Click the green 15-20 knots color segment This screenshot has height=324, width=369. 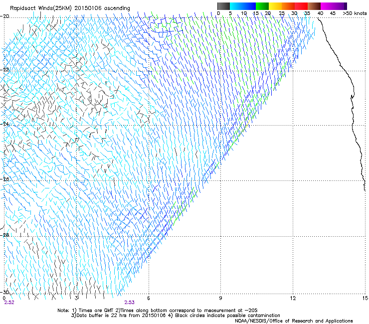click(262, 6)
